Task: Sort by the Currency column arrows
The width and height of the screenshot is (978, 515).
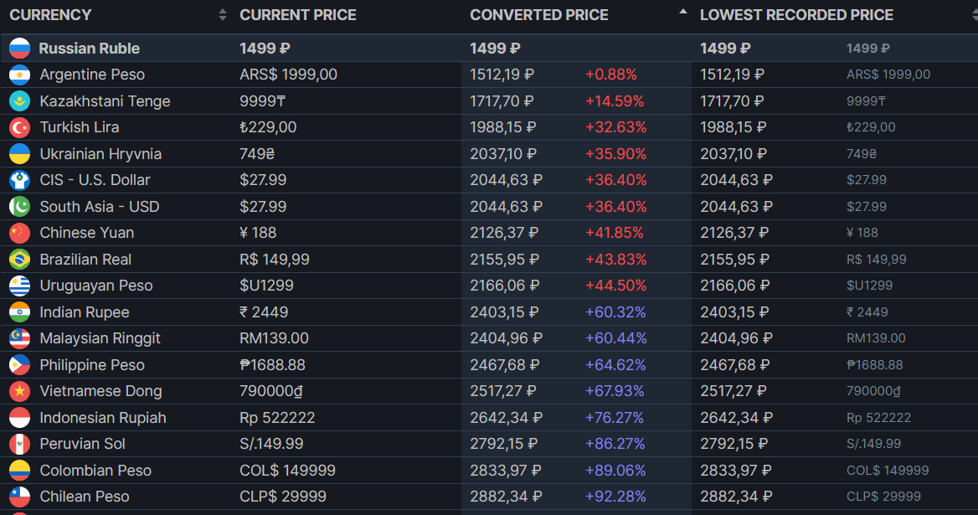Action: point(223,15)
